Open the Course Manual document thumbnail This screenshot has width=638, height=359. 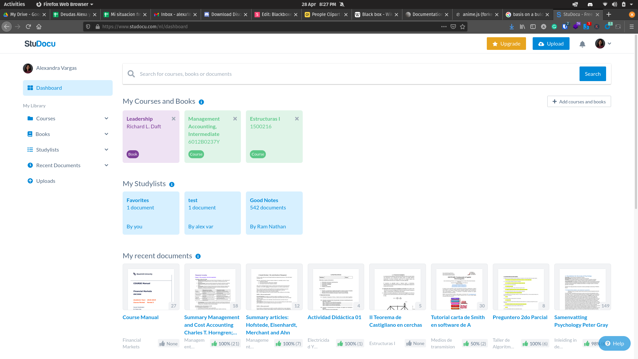[x=151, y=287]
